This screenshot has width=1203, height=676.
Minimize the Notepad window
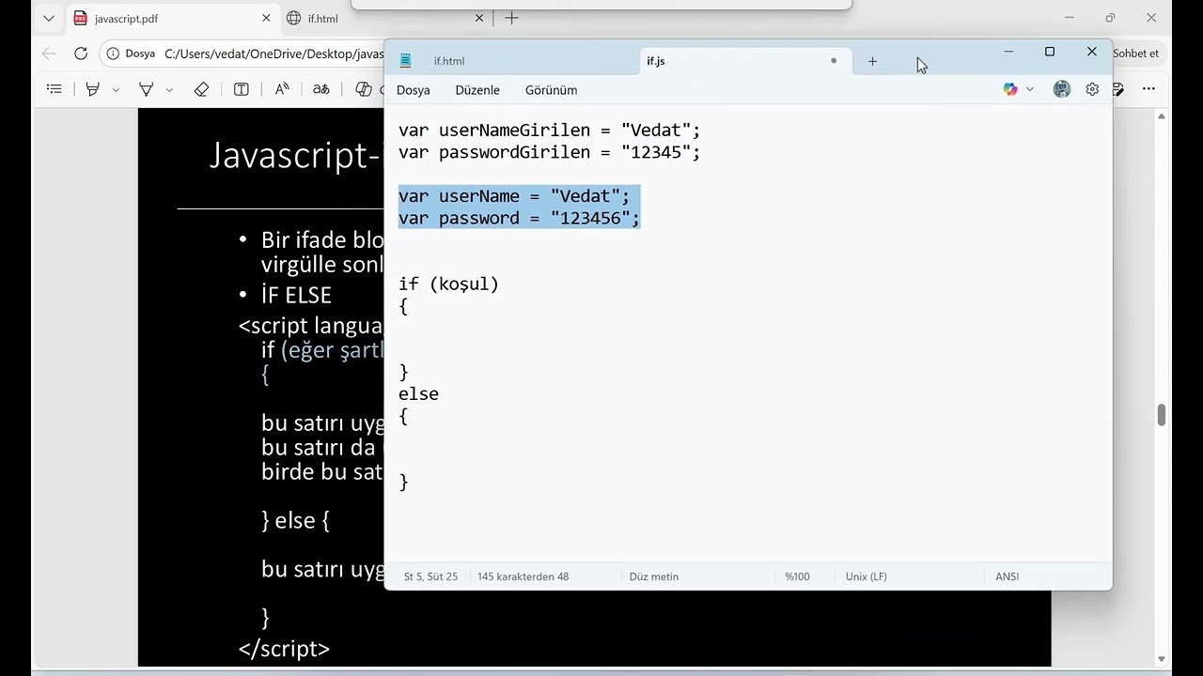tap(1008, 52)
